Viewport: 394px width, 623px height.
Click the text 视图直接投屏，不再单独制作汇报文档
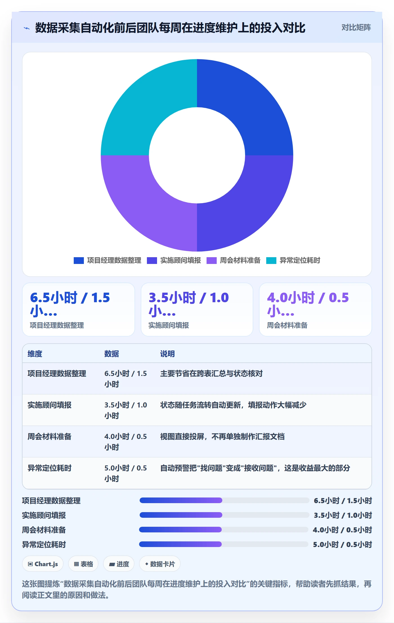click(222, 436)
